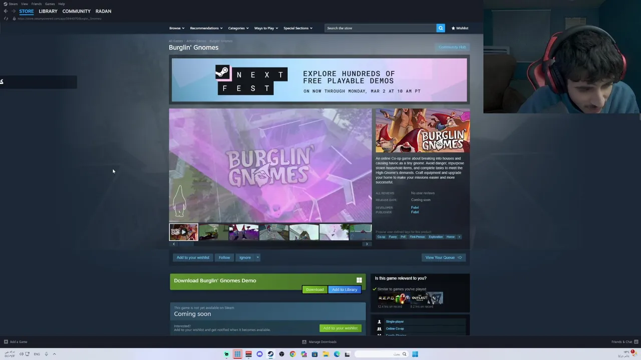Select the fourth screenshot thumbnail
This screenshot has height=360, width=641.
273,232
